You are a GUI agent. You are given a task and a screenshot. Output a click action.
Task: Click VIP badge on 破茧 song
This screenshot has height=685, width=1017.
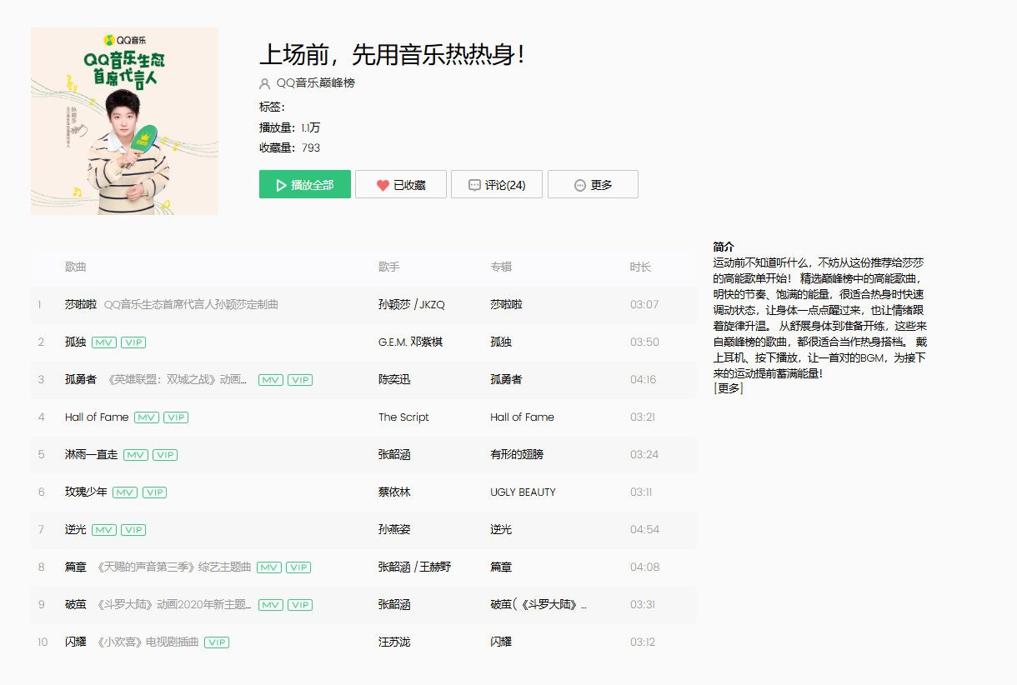click(300, 605)
